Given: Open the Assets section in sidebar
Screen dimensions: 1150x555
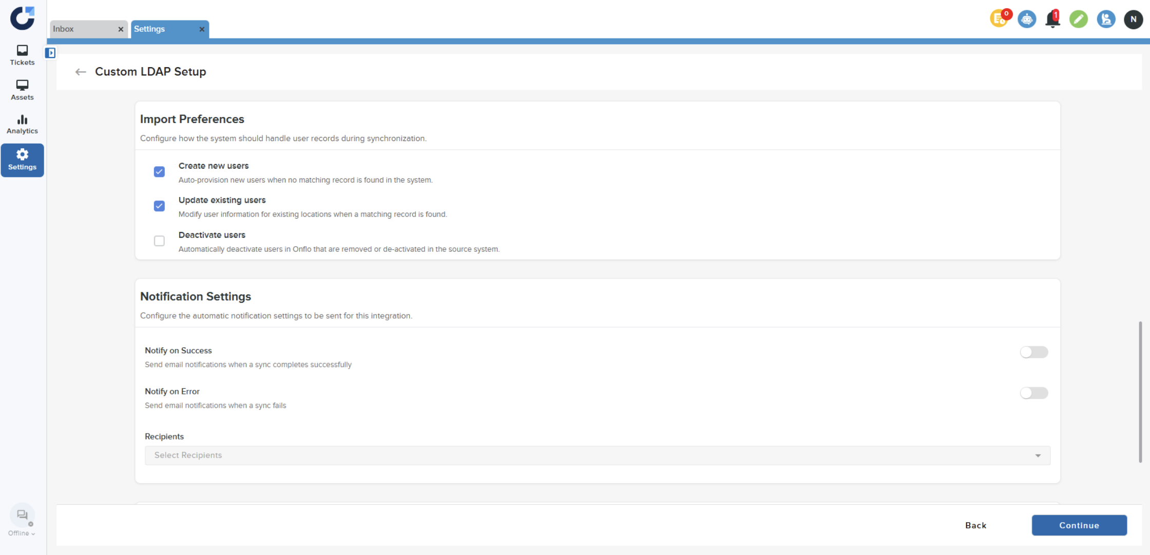Looking at the screenshot, I should coord(22,90).
